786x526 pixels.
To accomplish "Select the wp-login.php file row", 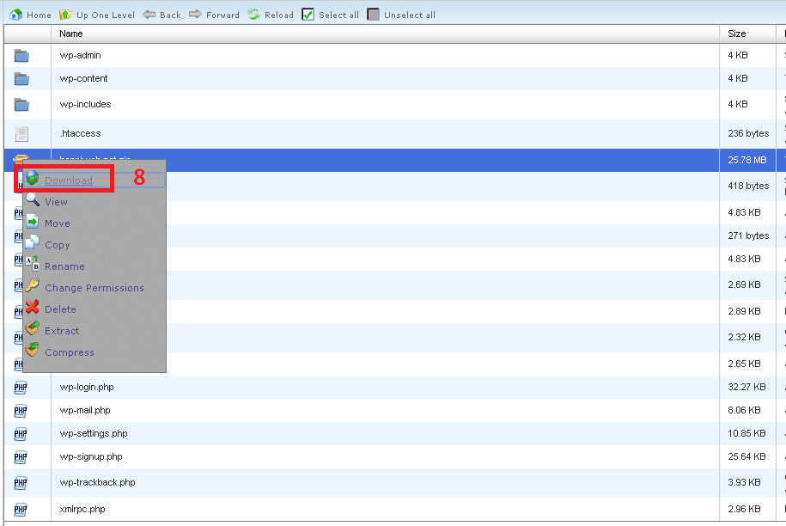I will click(x=86, y=387).
